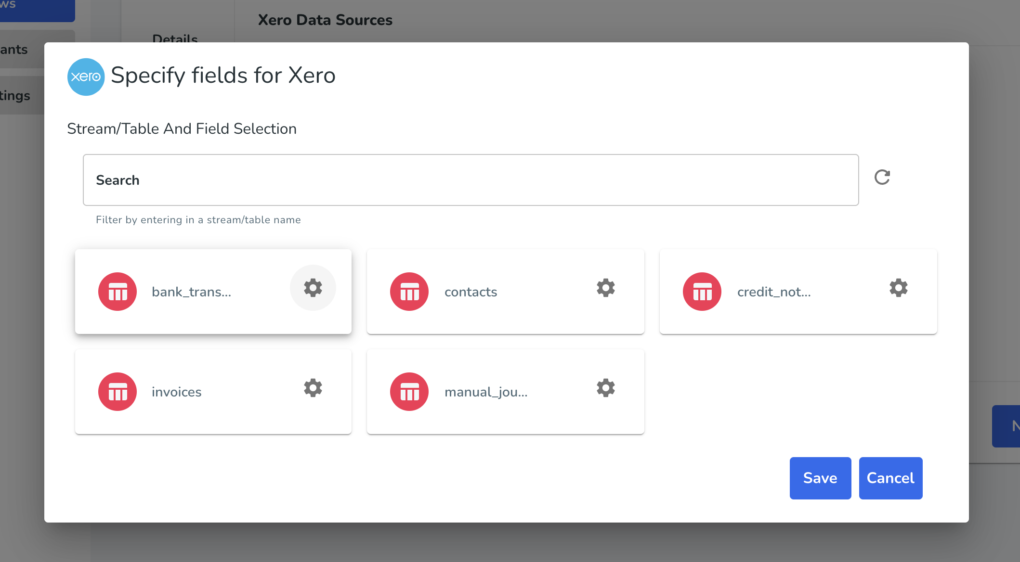Click Xero Data Sources heading in background

coord(325,20)
